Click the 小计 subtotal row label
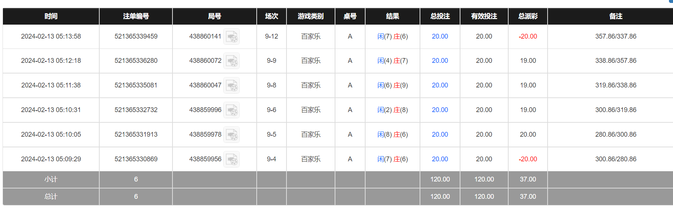This screenshot has height=212, width=673. [x=51, y=179]
